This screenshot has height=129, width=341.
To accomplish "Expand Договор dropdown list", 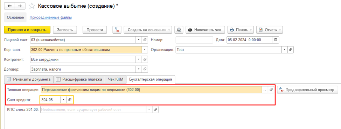I will tap(139, 69).
